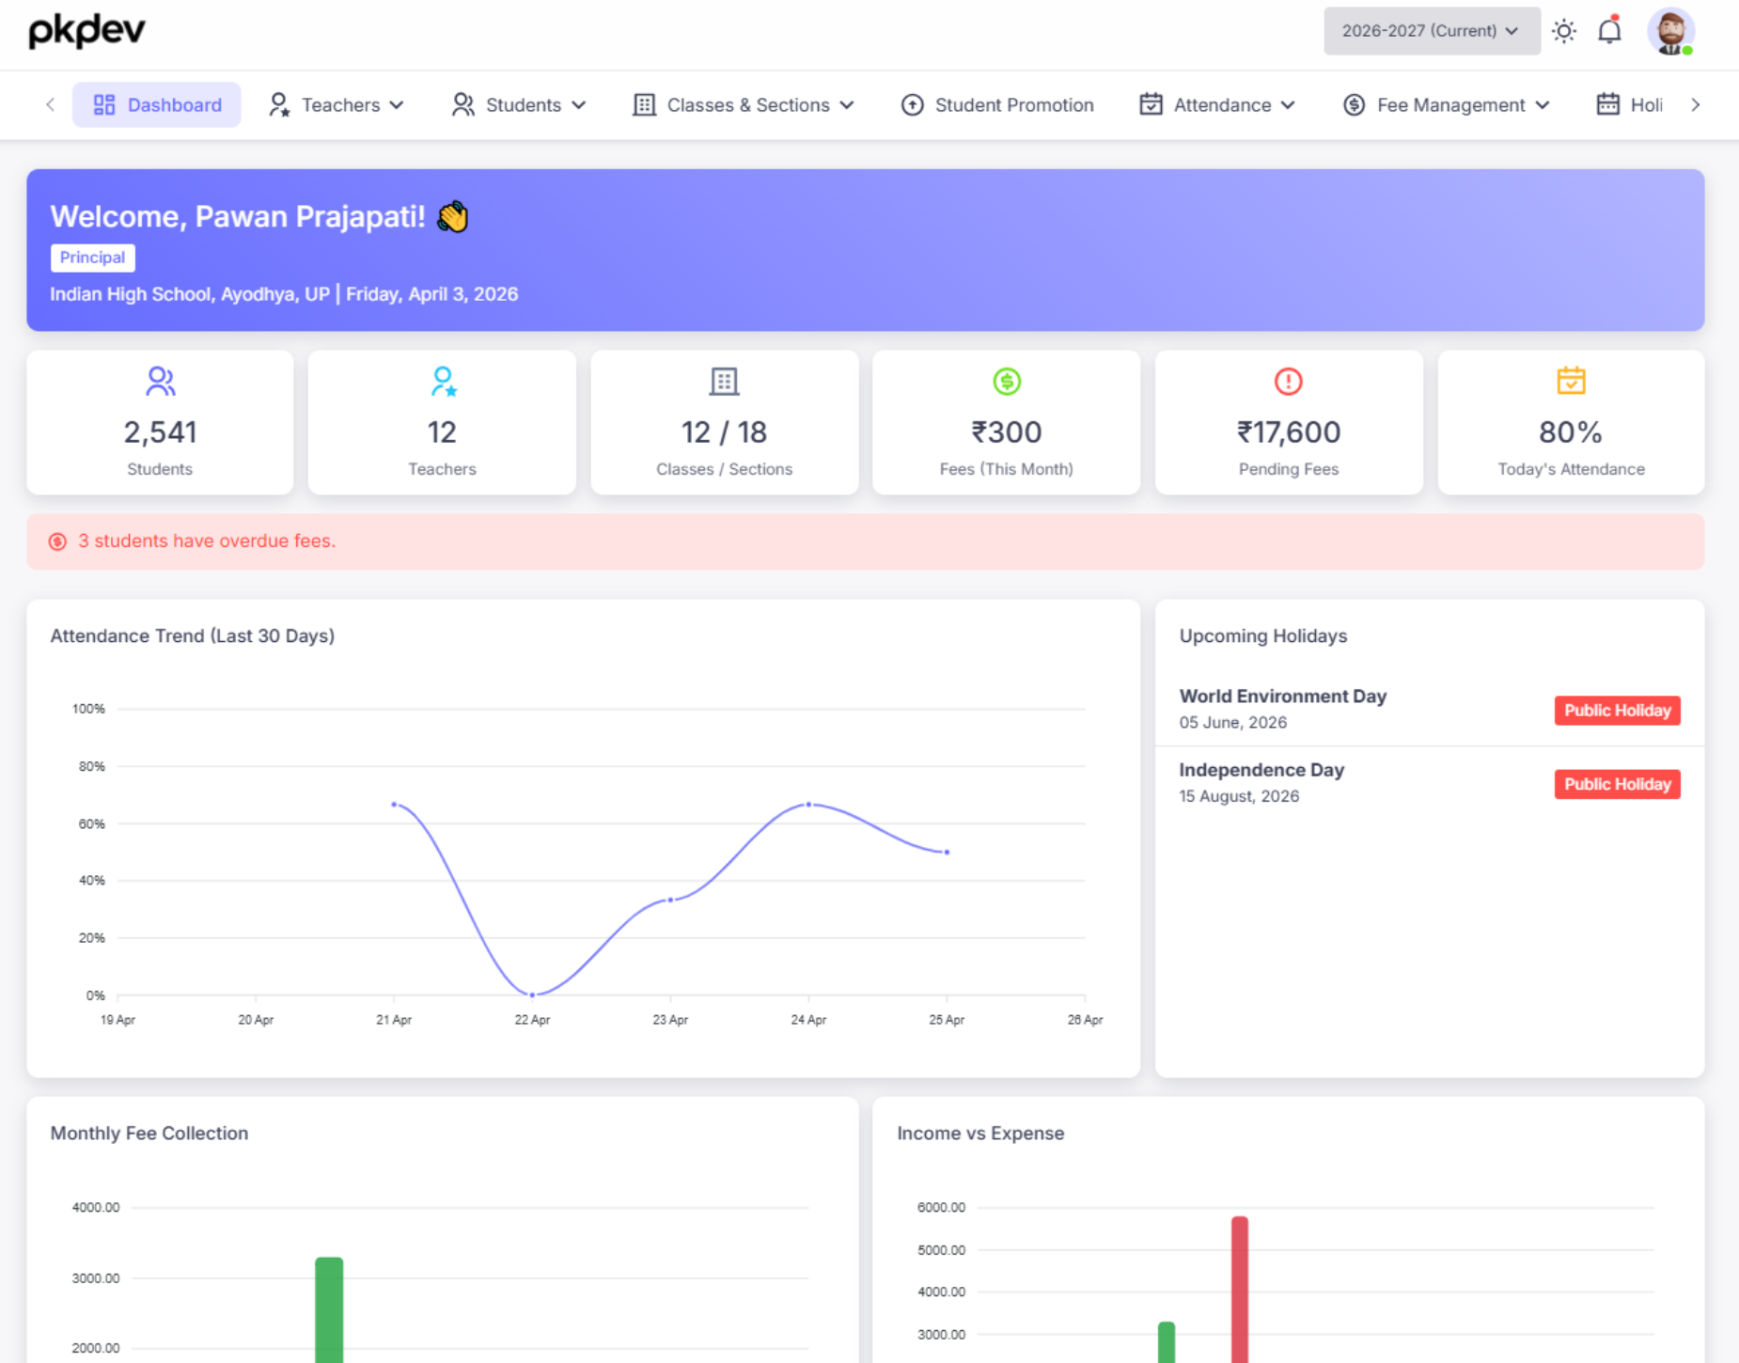Click the green income bar in Income vs Expense
The width and height of the screenshot is (1739, 1363).
1167,1342
